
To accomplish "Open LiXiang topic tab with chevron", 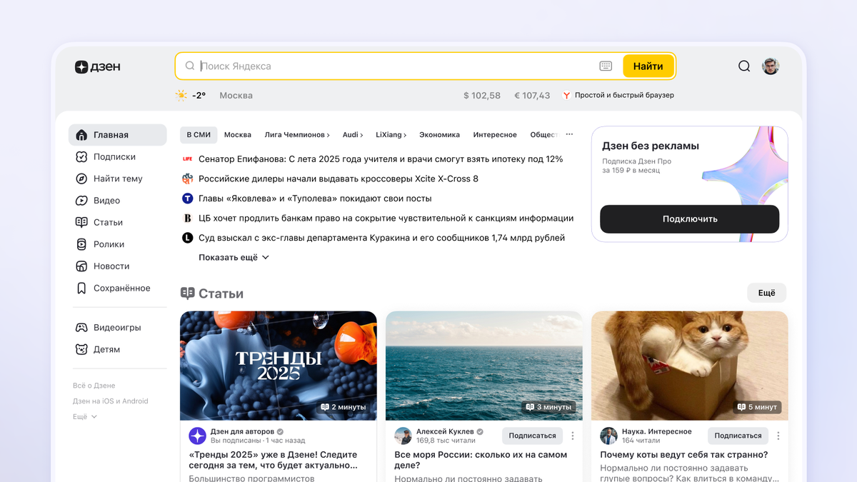I will click(x=391, y=134).
